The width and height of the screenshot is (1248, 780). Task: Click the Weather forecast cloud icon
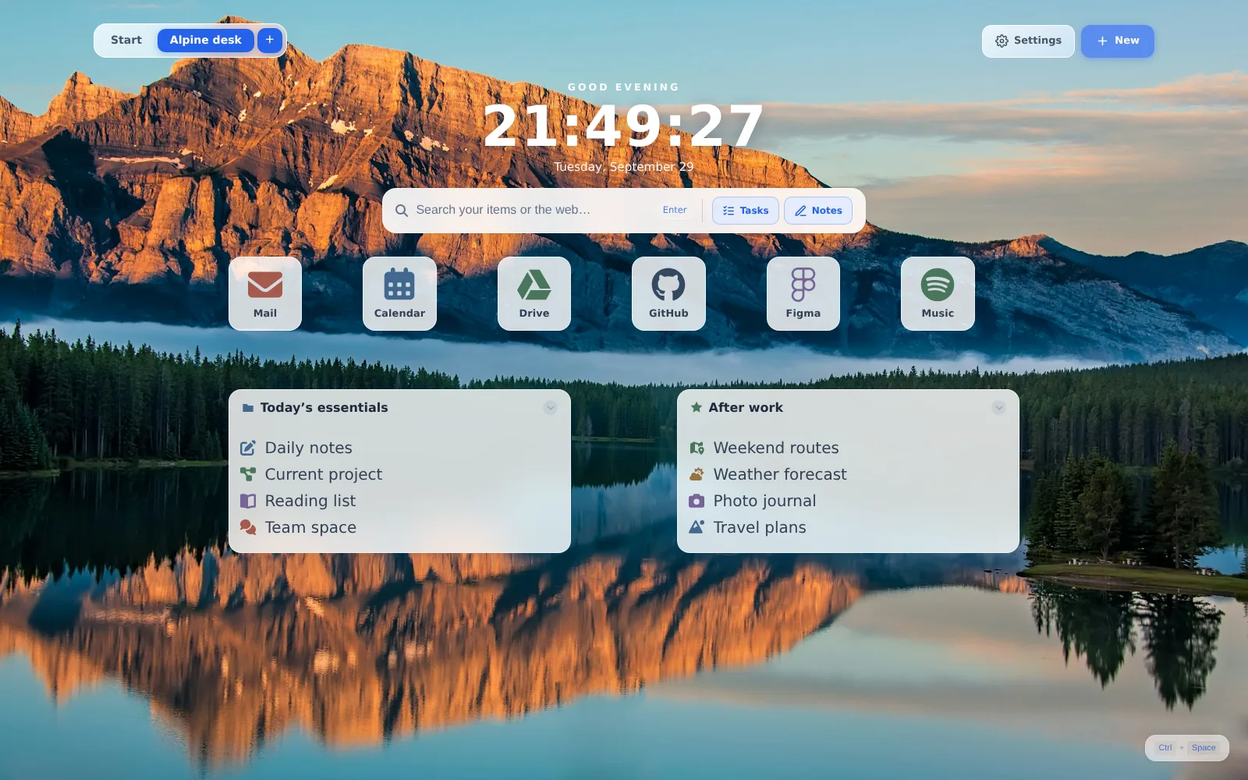coord(697,474)
